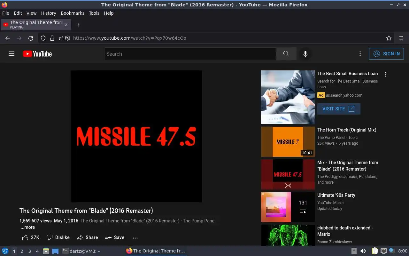This screenshot has width=409, height=256.
Task: Open the desktop start menu icon
Action: (5, 251)
